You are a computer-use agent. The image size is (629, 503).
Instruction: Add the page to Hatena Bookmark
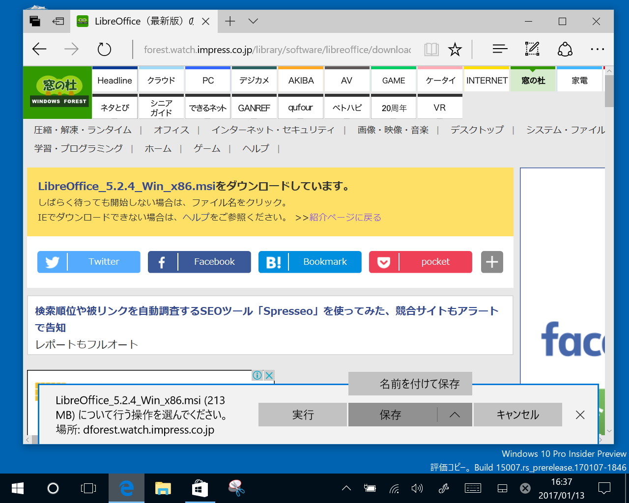point(310,262)
